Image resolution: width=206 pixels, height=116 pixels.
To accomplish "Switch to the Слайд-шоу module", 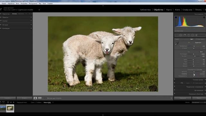I will pos(187,10).
